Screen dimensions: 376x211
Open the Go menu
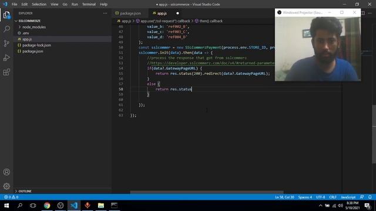(x=65, y=4)
